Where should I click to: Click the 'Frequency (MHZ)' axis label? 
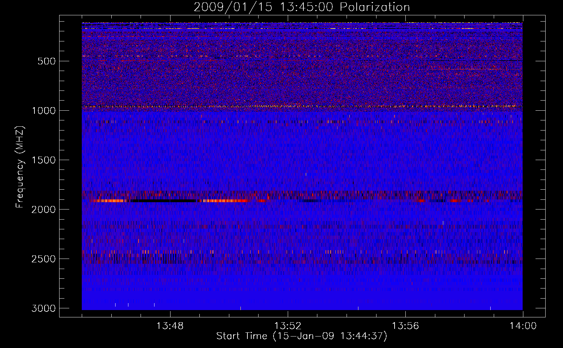click(x=19, y=167)
